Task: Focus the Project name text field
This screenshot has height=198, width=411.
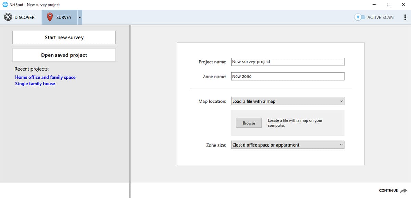Action: 287,62
